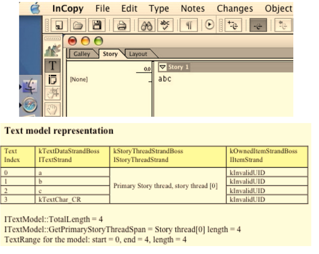Click the round play arrow toolbar button
Viewport: 319px width, 254px height.
[x=210, y=25]
